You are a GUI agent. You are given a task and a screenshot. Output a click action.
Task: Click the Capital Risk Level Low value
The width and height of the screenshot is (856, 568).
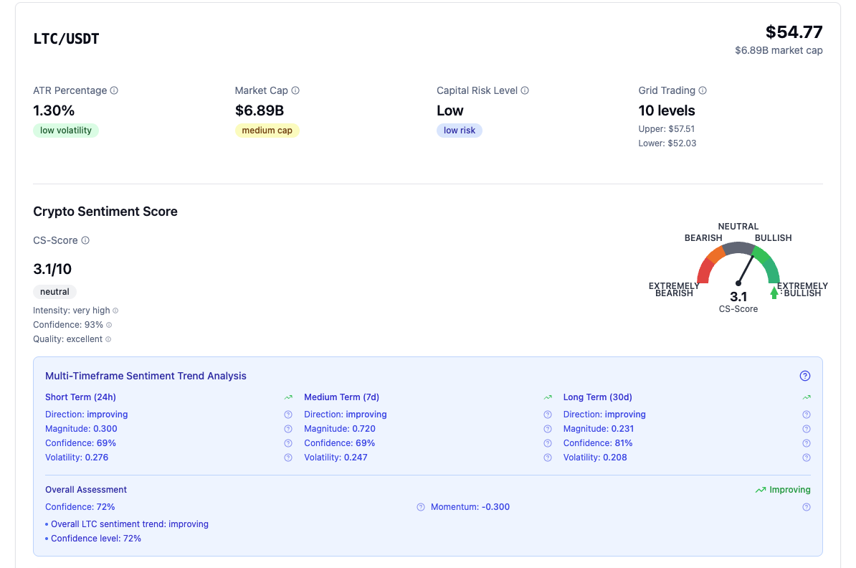tap(450, 111)
